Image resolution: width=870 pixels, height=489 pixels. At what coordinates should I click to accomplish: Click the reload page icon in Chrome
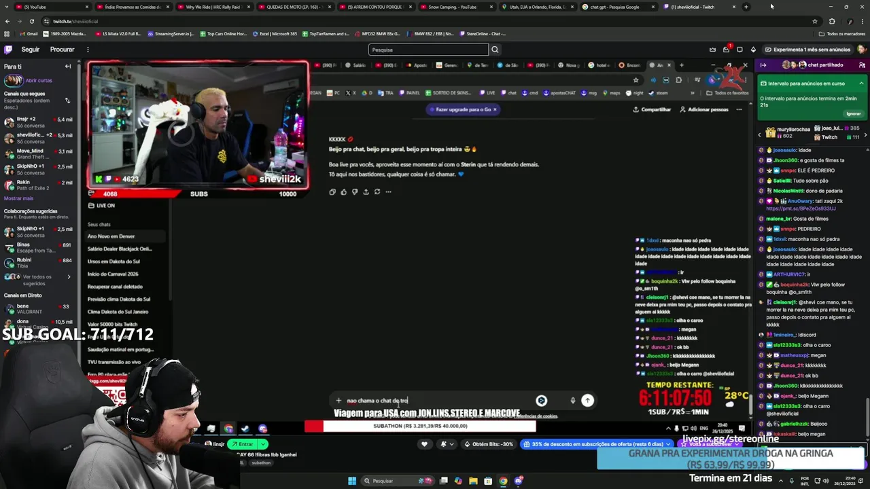point(31,21)
